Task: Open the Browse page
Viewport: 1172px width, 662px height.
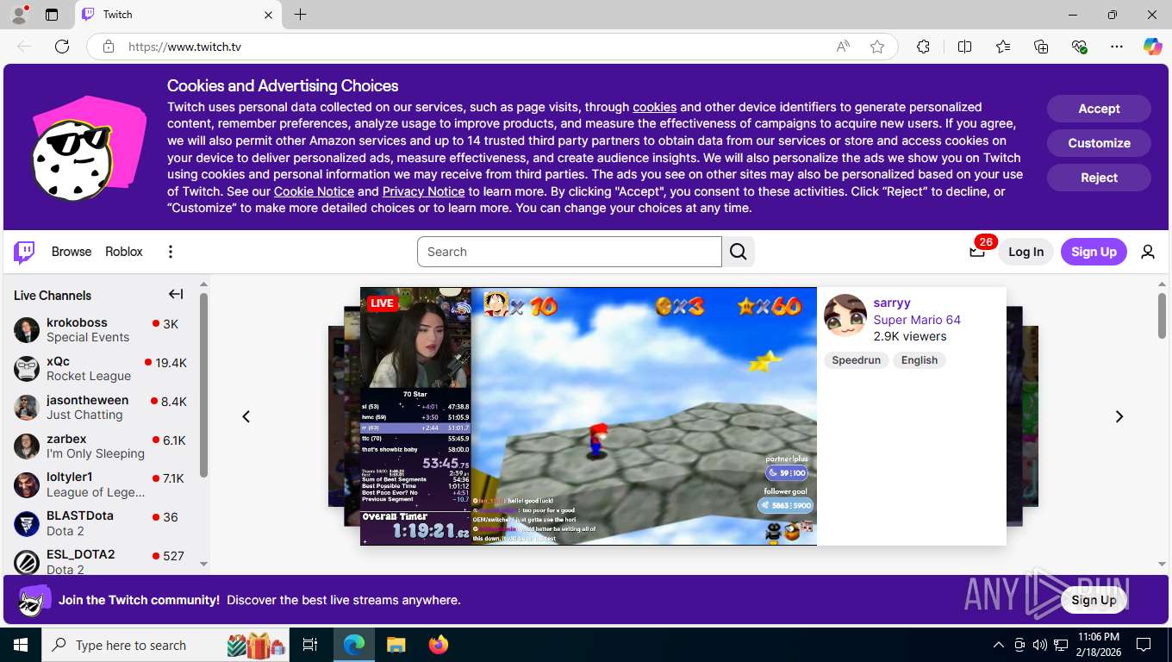Action: [72, 252]
